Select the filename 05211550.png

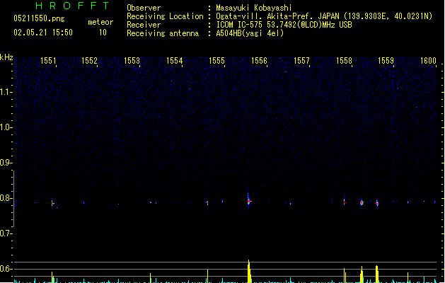(39, 18)
